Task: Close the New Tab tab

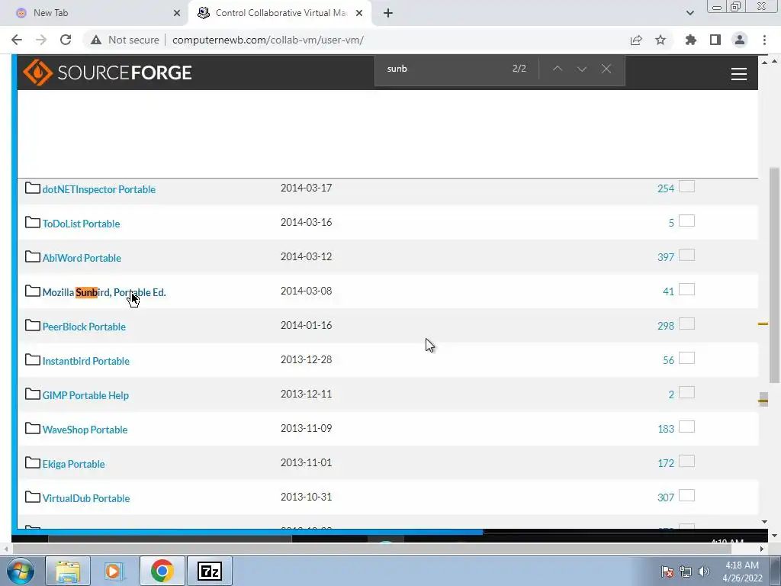Action: click(x=177, y=13)
